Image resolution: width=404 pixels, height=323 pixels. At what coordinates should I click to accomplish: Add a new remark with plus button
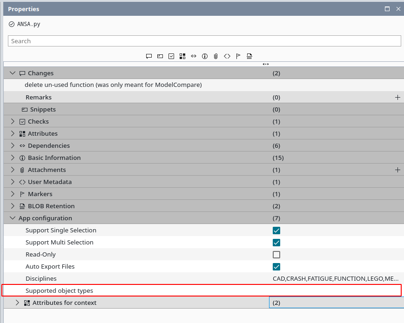coord(397,97)
